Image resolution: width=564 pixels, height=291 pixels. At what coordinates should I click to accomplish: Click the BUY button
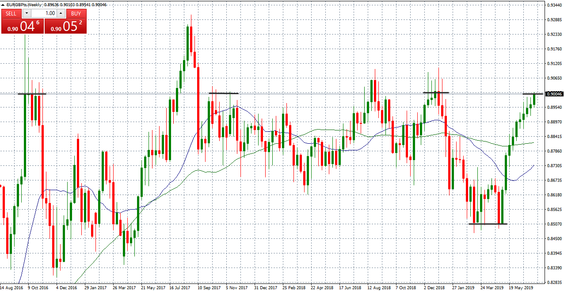[x=76, y=13]
